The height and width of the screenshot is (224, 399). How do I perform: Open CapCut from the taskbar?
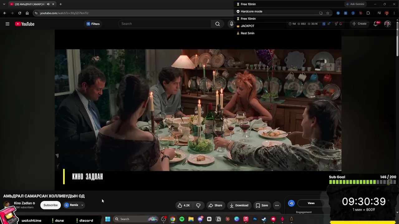(x=209, y=219)
